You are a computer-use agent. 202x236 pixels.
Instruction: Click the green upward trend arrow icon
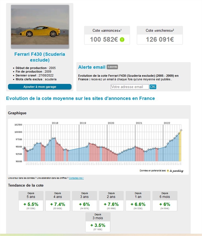(x=122, y=40)
